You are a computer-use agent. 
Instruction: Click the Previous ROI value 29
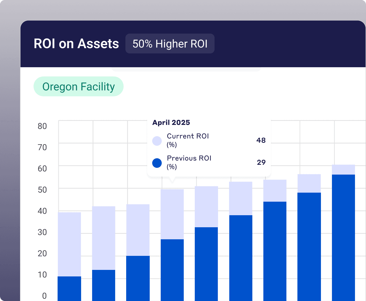(261, 162)
